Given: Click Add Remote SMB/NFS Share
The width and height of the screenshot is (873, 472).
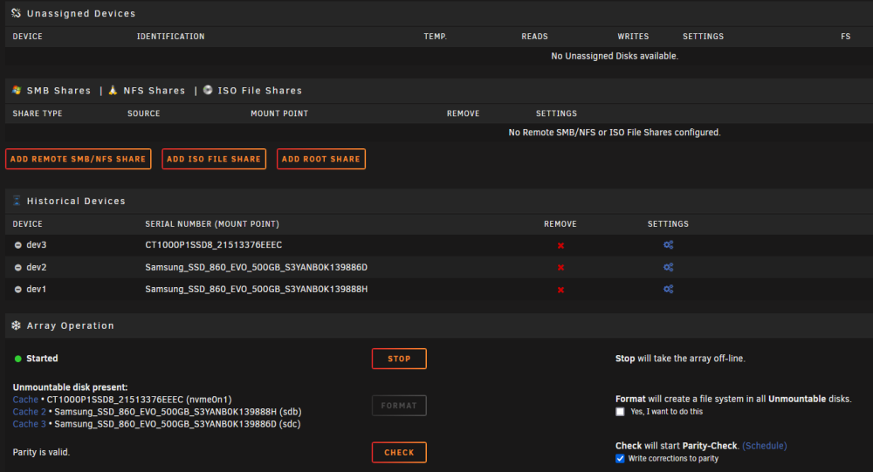Looking at the screenshot, I should click(78, 159).
